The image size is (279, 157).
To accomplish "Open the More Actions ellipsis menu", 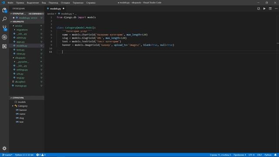I will tap(276, 9).
